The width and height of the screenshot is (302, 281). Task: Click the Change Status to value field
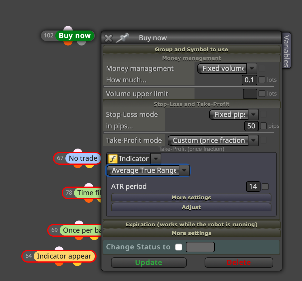point(200,247)
